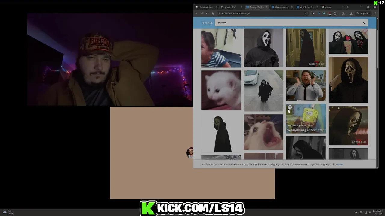
Task: Close the Trending Emotes tab
Action: click(217, 7)
